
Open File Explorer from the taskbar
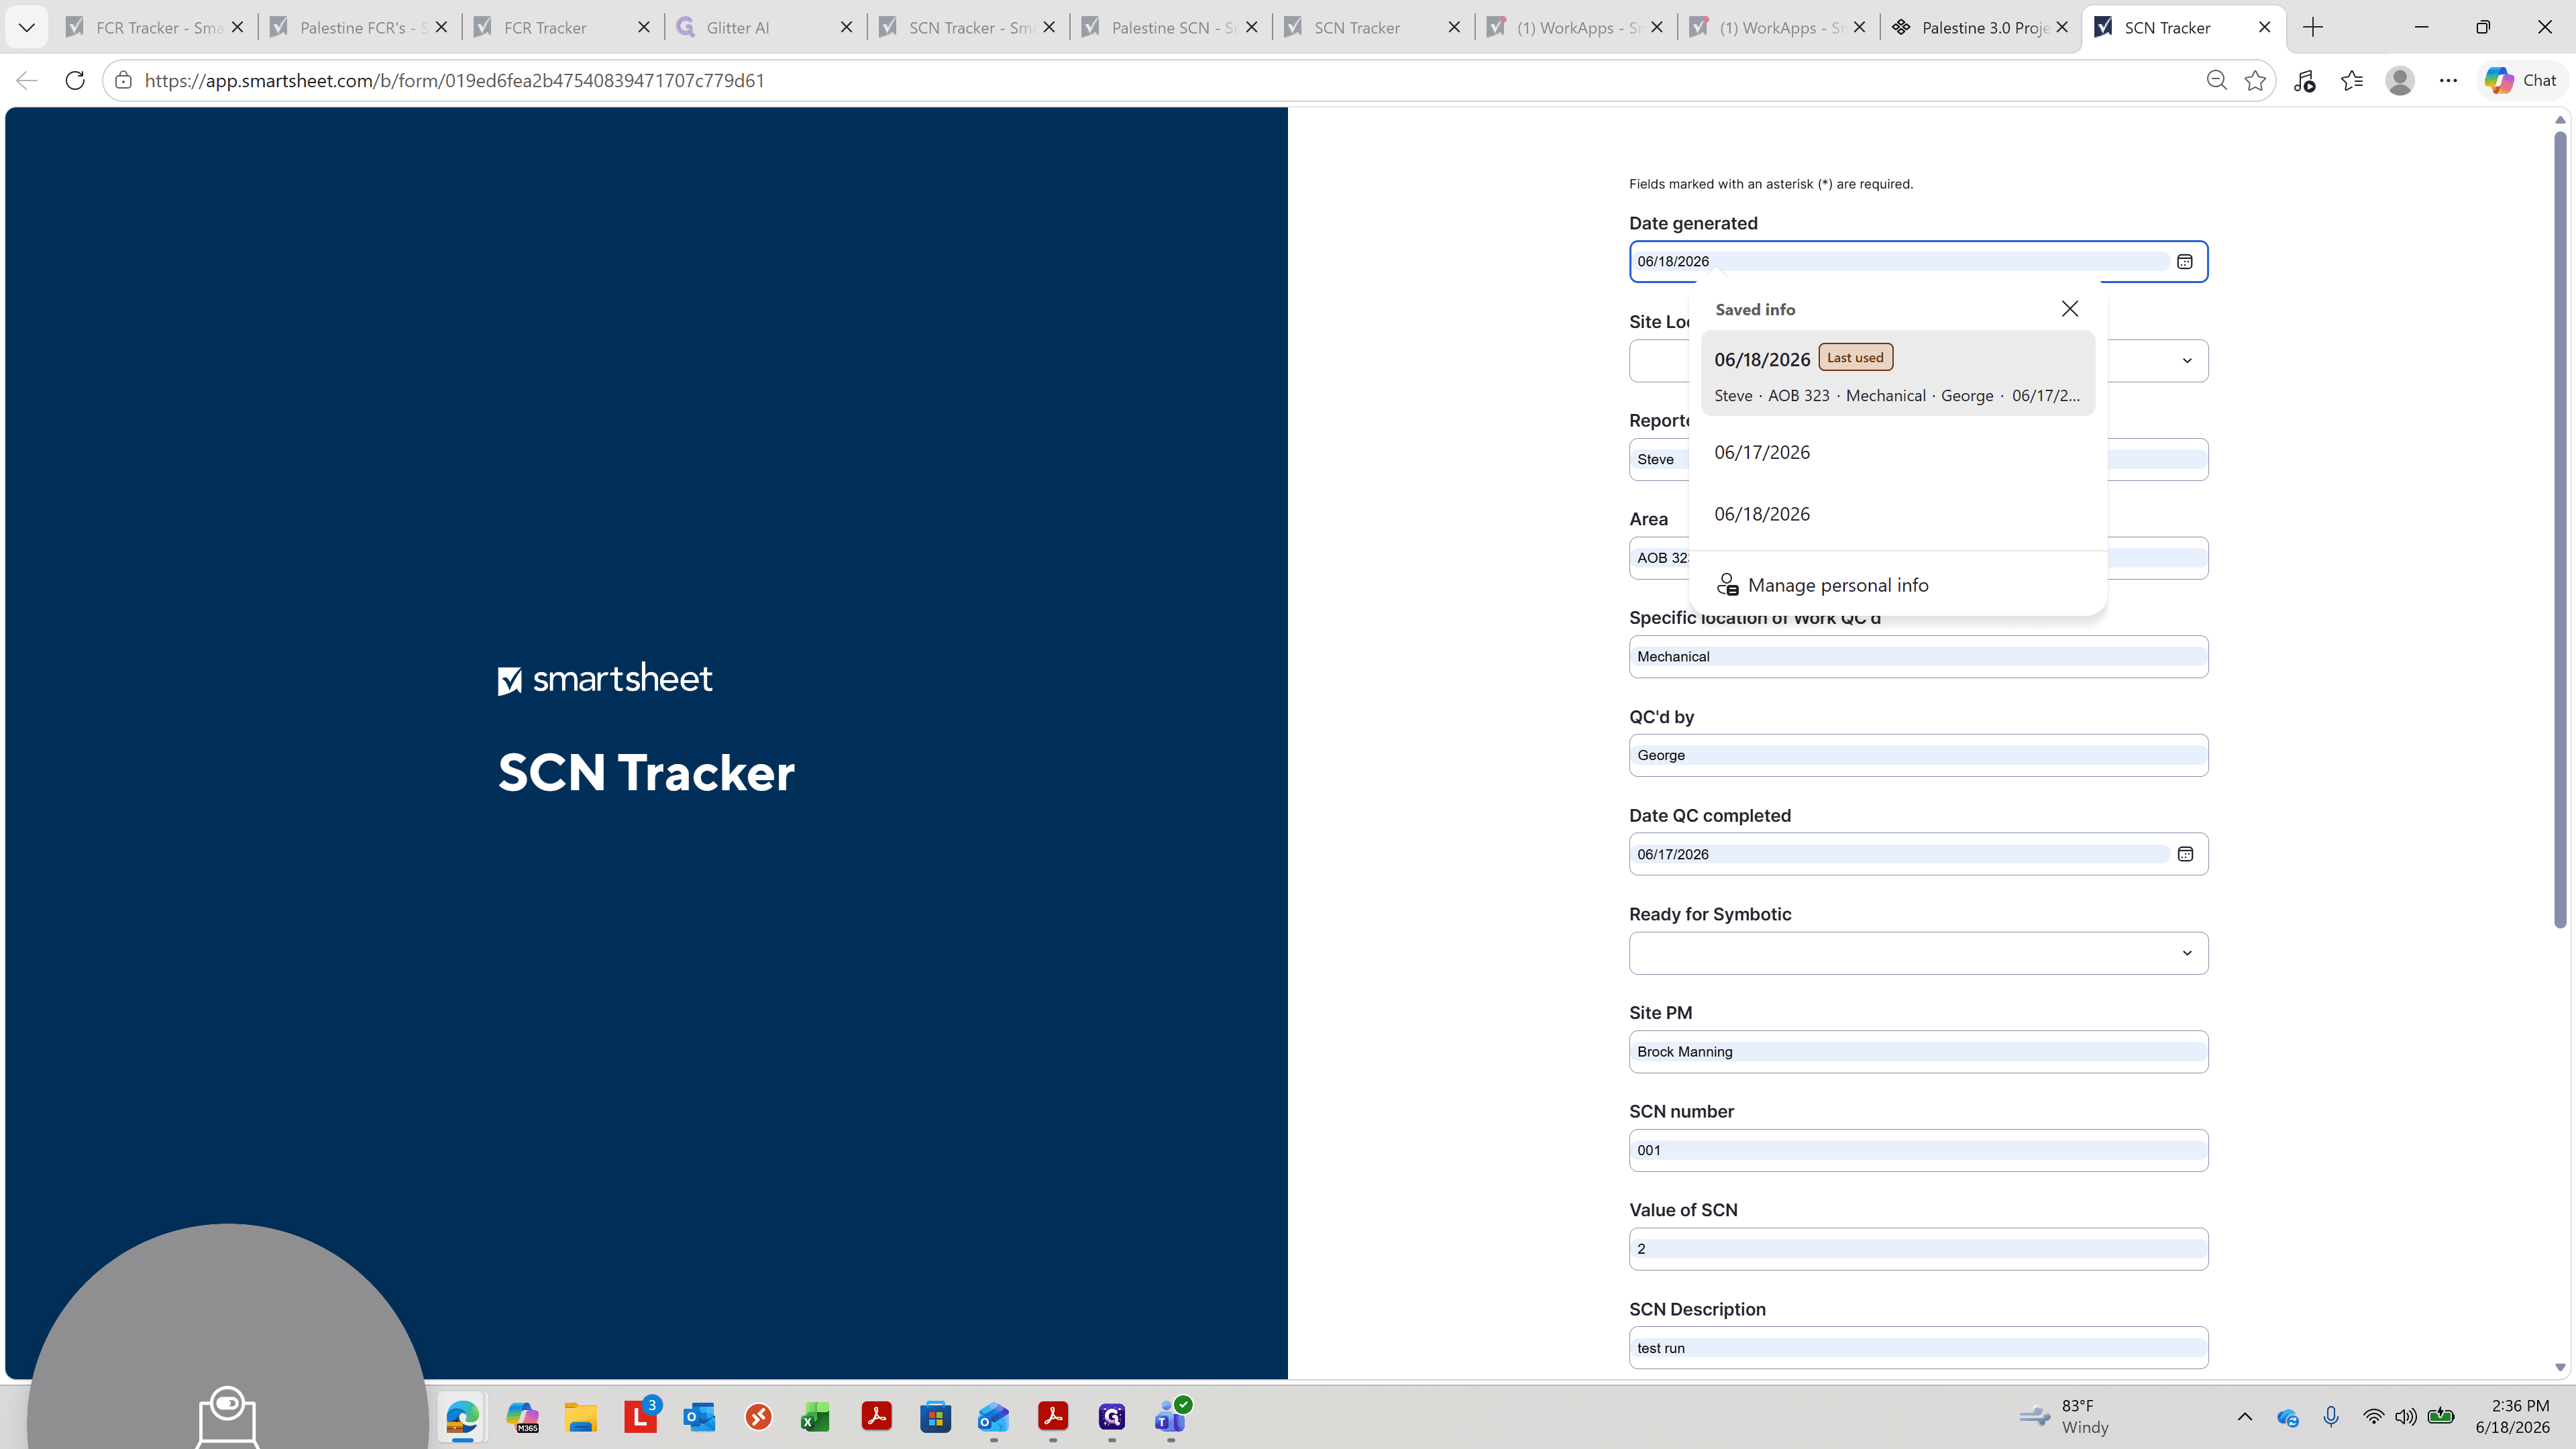click(x=581, y=1417)
